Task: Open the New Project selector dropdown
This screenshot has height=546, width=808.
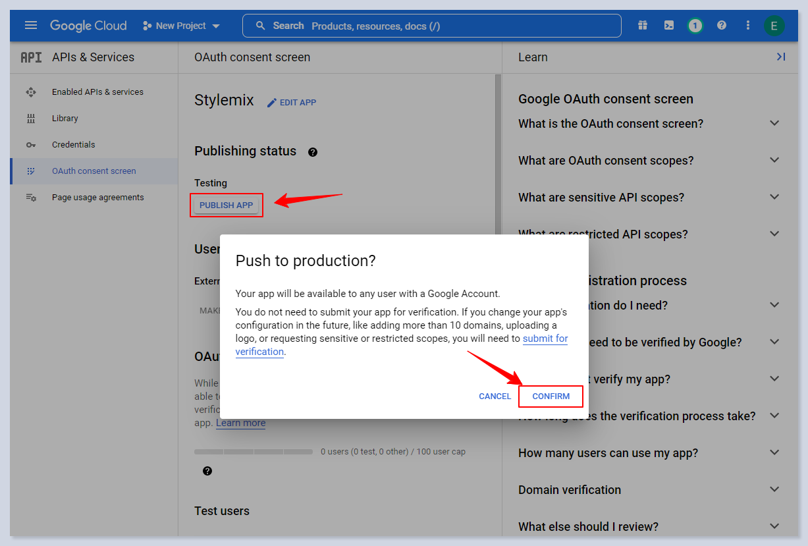Action: [x=181, y=26]
